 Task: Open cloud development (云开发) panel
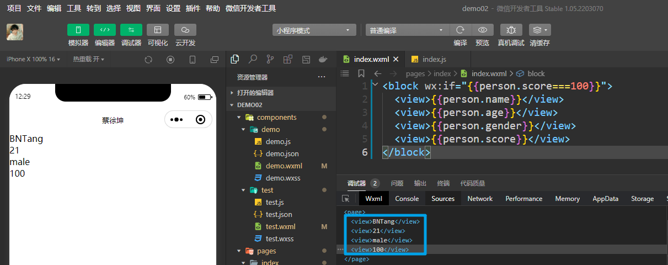tap(185, 30)
